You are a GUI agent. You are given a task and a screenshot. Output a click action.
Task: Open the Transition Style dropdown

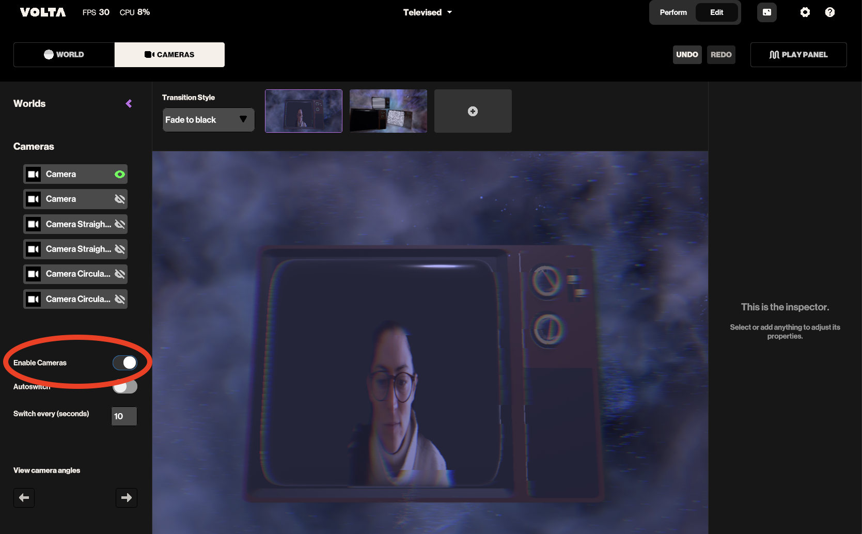tap(209, 120)
